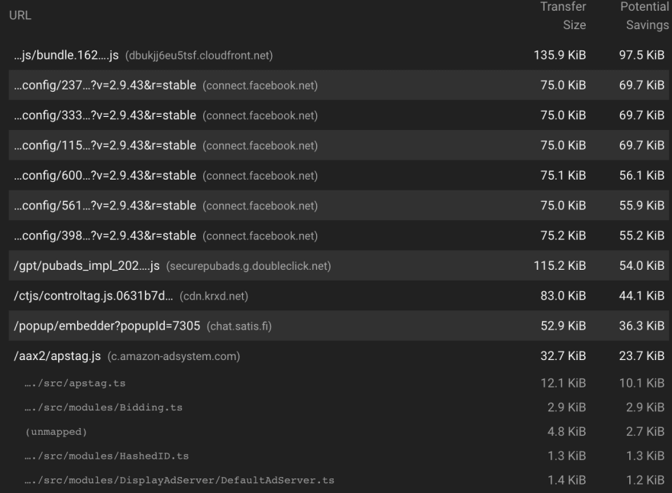Open the ctjs/controltag.js krxd URL

point(93,296)
